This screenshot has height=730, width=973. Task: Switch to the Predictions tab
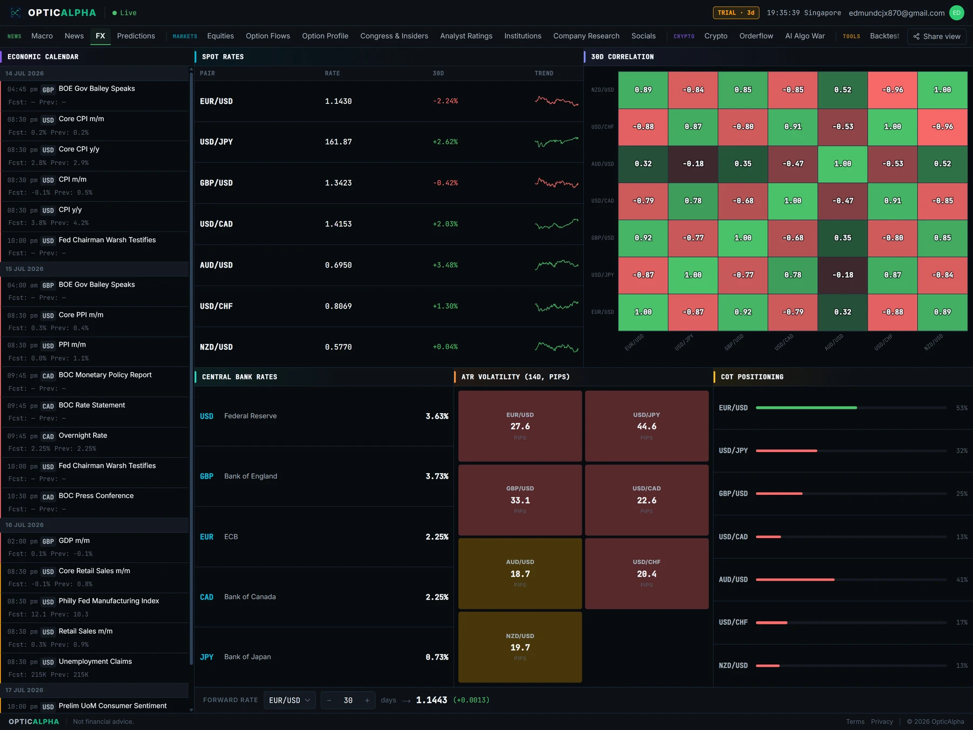pos(136,36)
